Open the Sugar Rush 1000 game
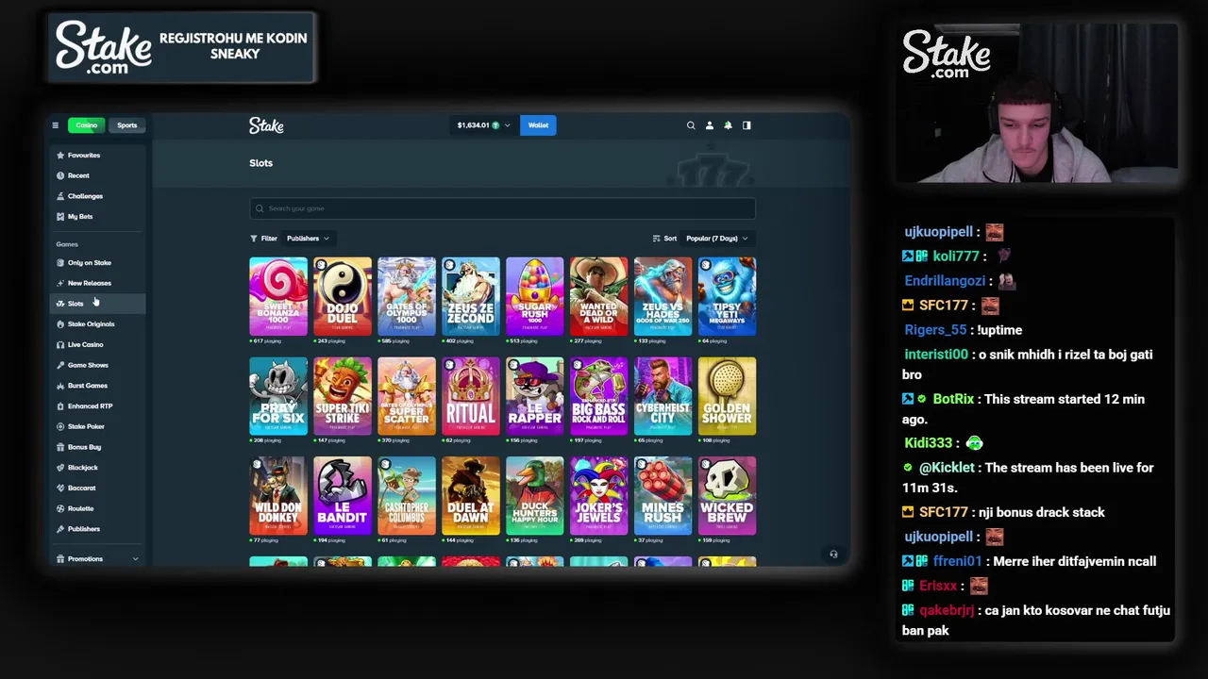Screen dimensions: 1208x679 coord(535,296)
